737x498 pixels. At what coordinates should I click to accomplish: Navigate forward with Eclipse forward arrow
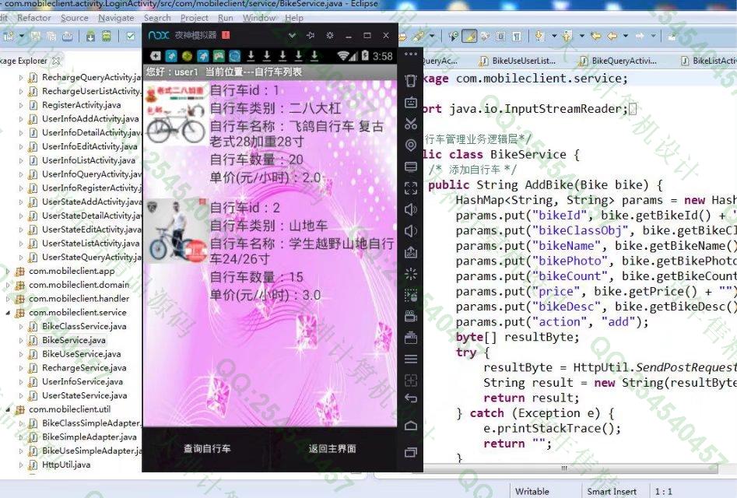point(640,36)
